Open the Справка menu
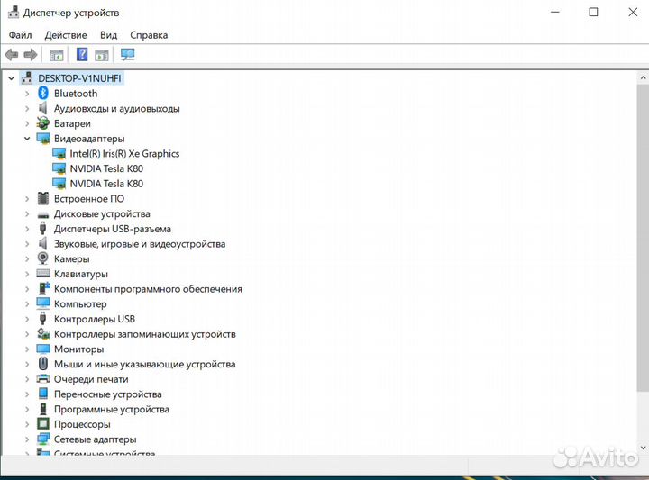The height and width of the screenshot is (480, 649). (x=149, y=35)
